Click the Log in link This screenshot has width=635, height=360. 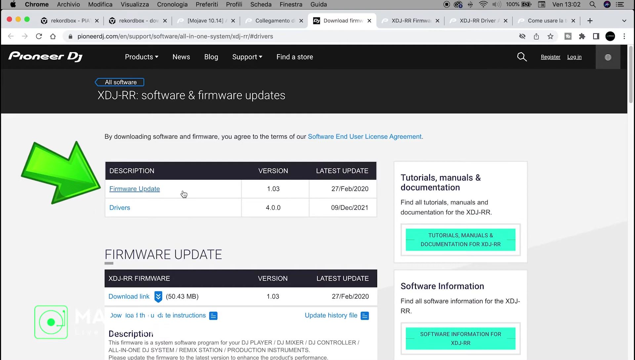pos(574,57)
